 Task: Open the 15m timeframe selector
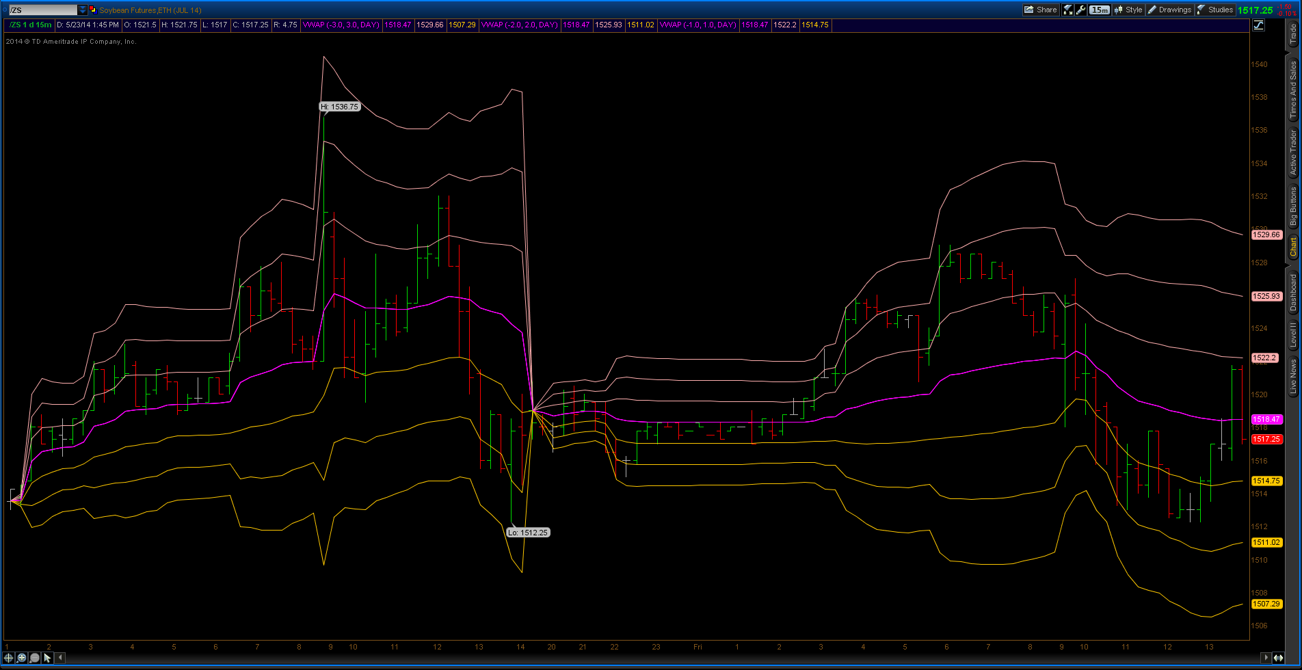(x=1100, y=10)
